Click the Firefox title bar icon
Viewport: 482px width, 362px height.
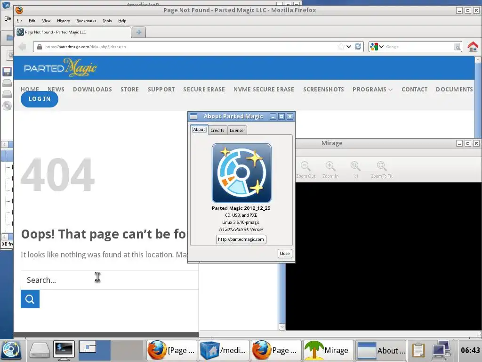pos(19,10)
